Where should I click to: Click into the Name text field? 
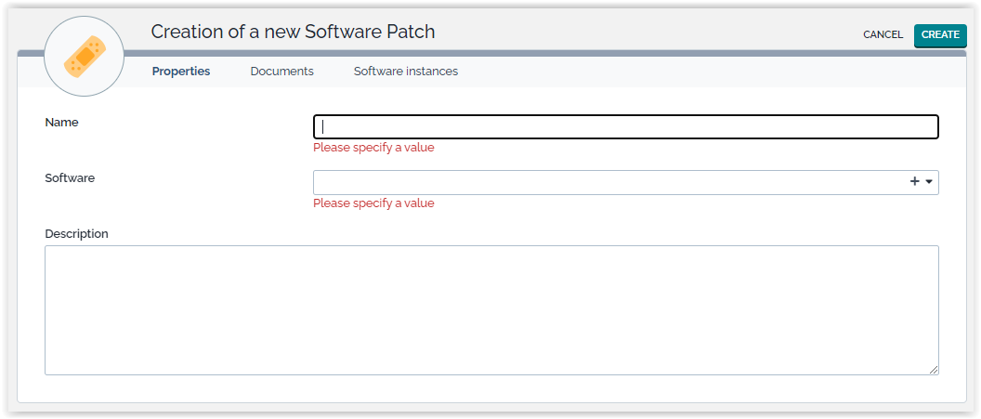[x=625, y=126]
